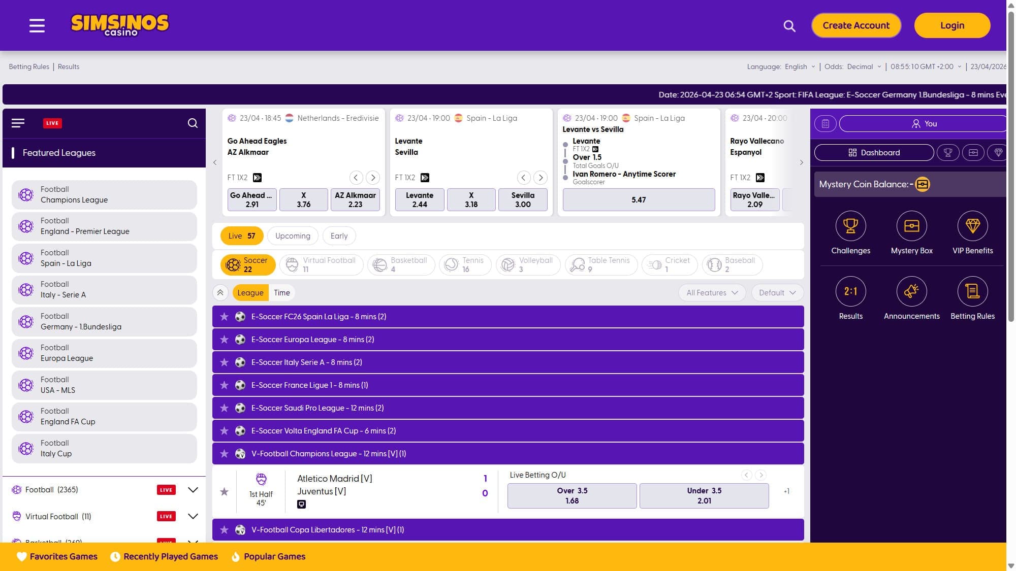1016x571 pixels.
Task: Collapse all leagues with the double chevron
Action: (220, 293)
